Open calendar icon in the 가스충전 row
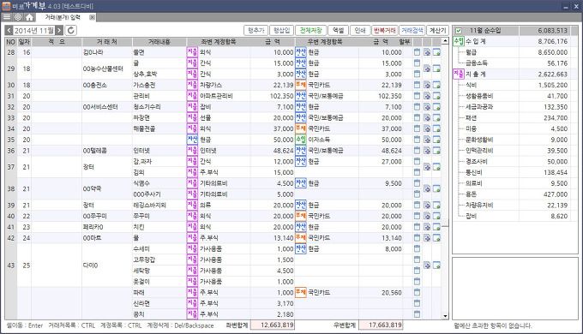This screenshot has height=334, width=583. point(418,85)
